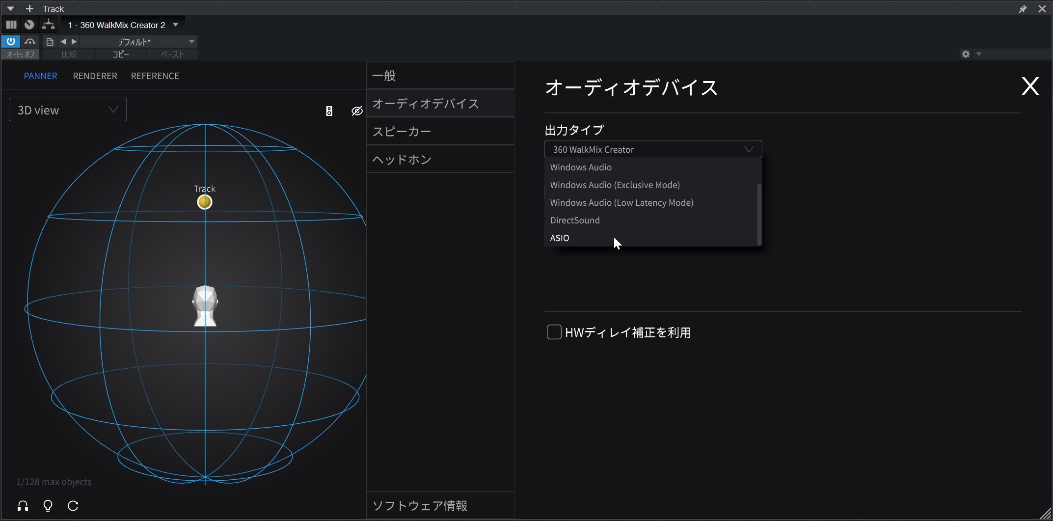Open the 3D view dropdown

68,110
